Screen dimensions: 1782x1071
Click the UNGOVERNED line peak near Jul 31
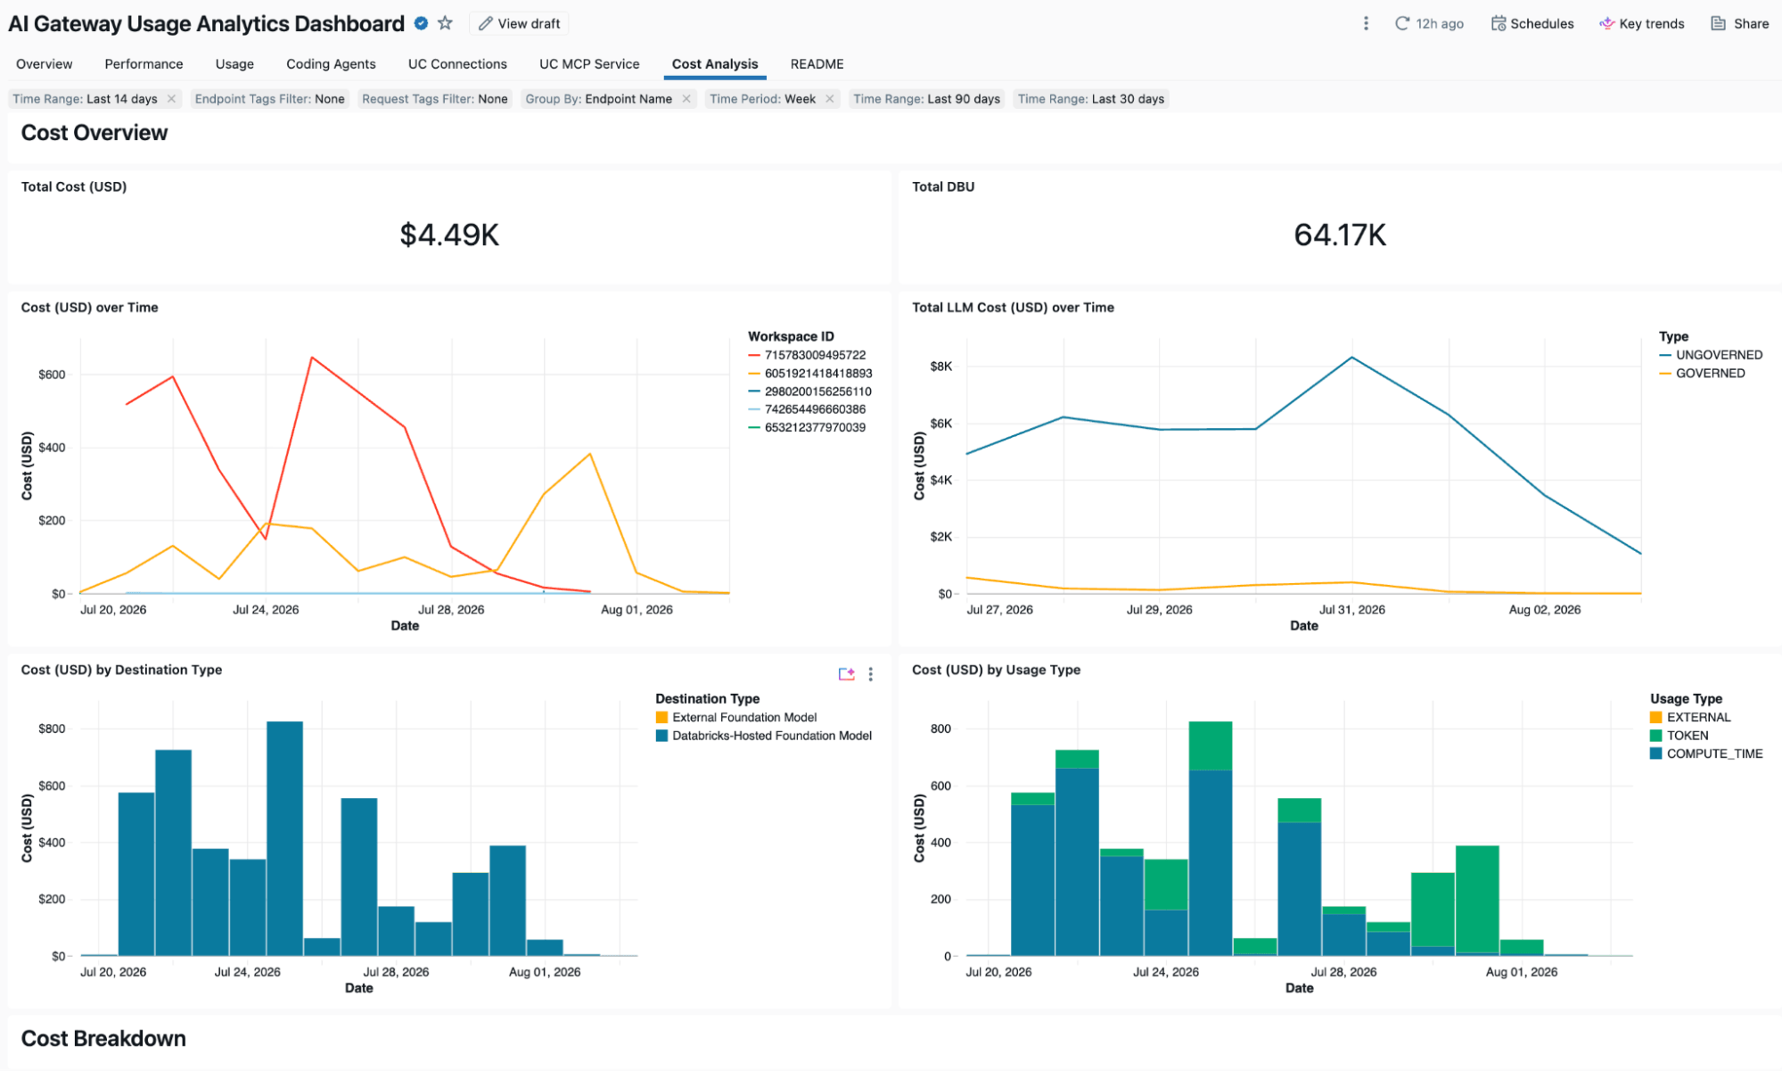click(x=1352, y=358)
